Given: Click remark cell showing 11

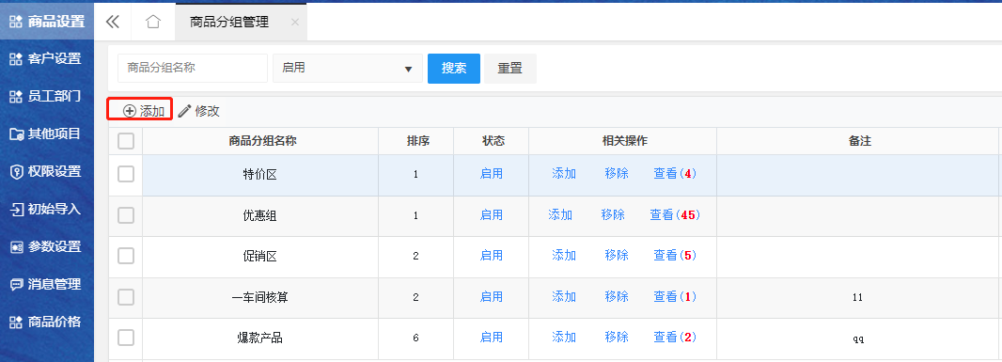Looking at the screenshot, I should point(857,298).
